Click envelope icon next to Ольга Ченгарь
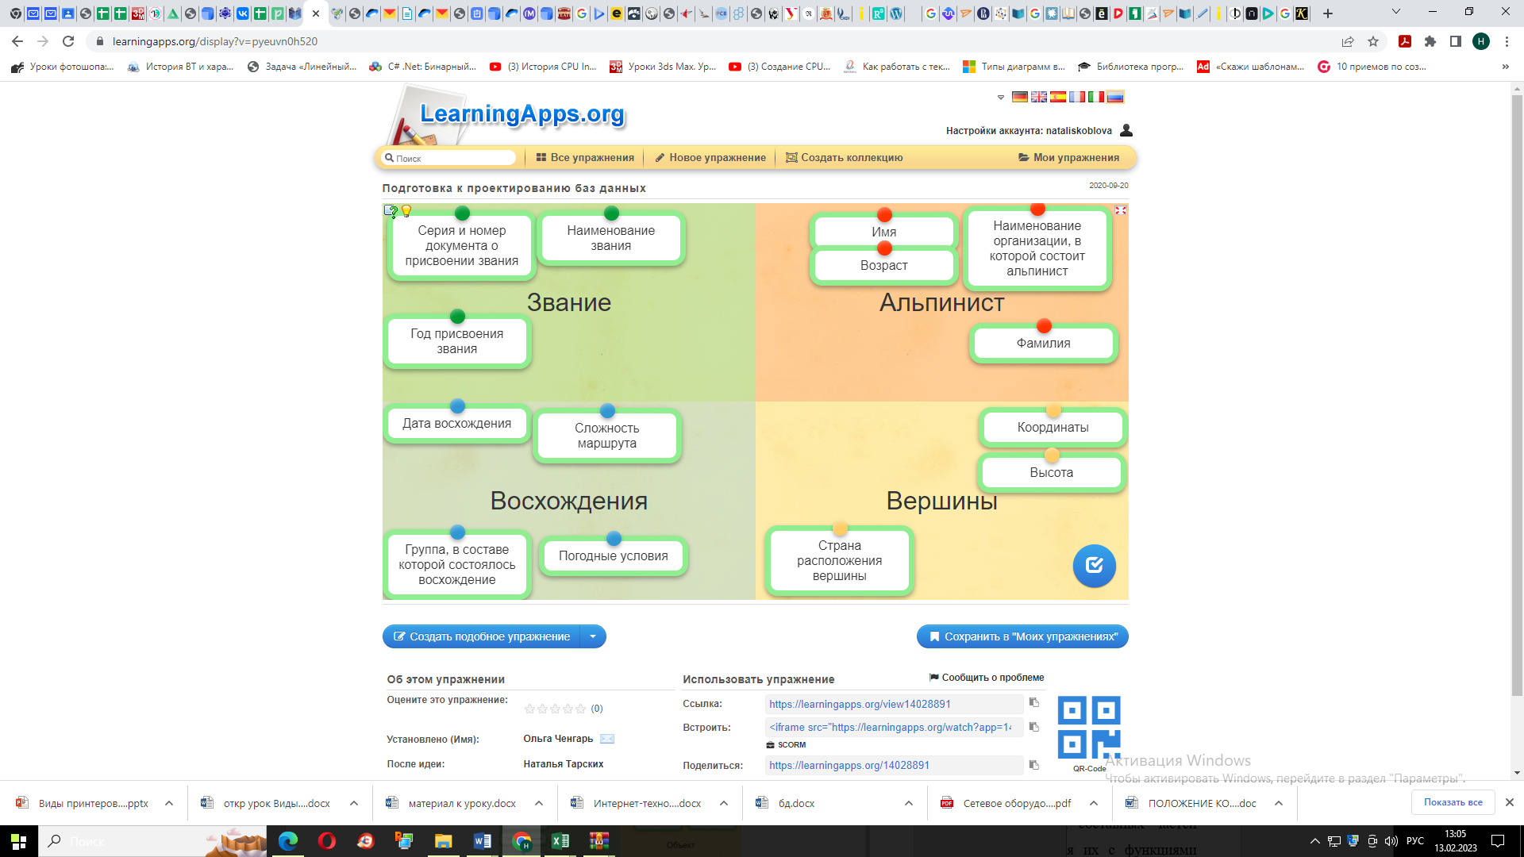The height and width of the screenshot is (857, 1524). click(x=607, y=739)
